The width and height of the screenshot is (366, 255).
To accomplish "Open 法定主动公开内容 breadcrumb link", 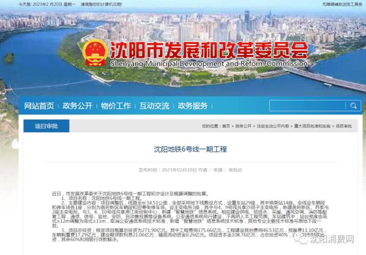I will 273,126.
